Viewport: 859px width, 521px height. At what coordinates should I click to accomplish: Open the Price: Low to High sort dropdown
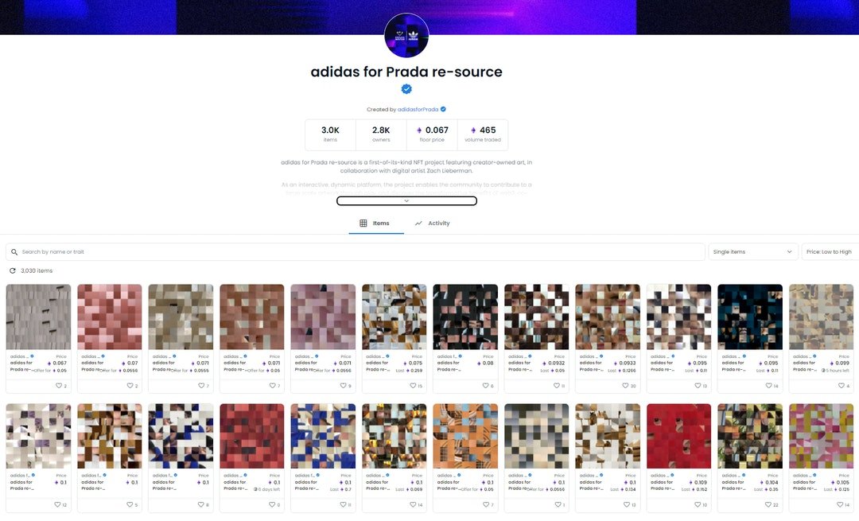[x=830, y=252]
